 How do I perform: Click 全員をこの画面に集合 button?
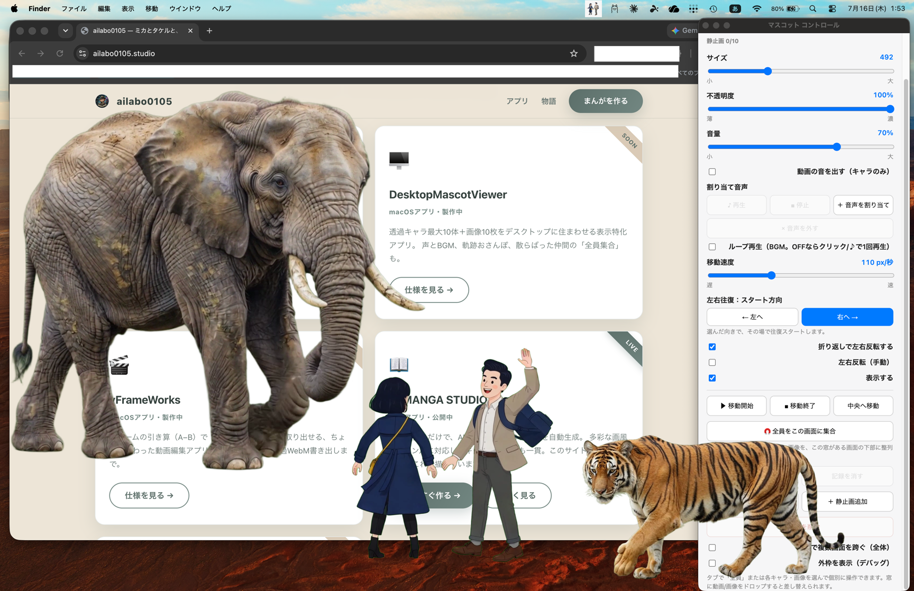pos(800,431)
